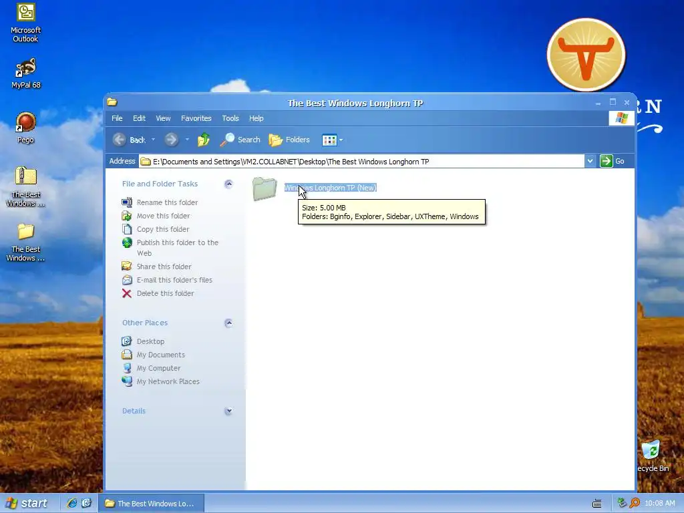This screenshot has height=513, width=684.
Task: Click Copy this folder
Action: 155,229
